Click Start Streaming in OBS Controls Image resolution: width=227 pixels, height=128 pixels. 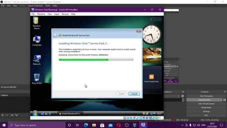(206, 96)
